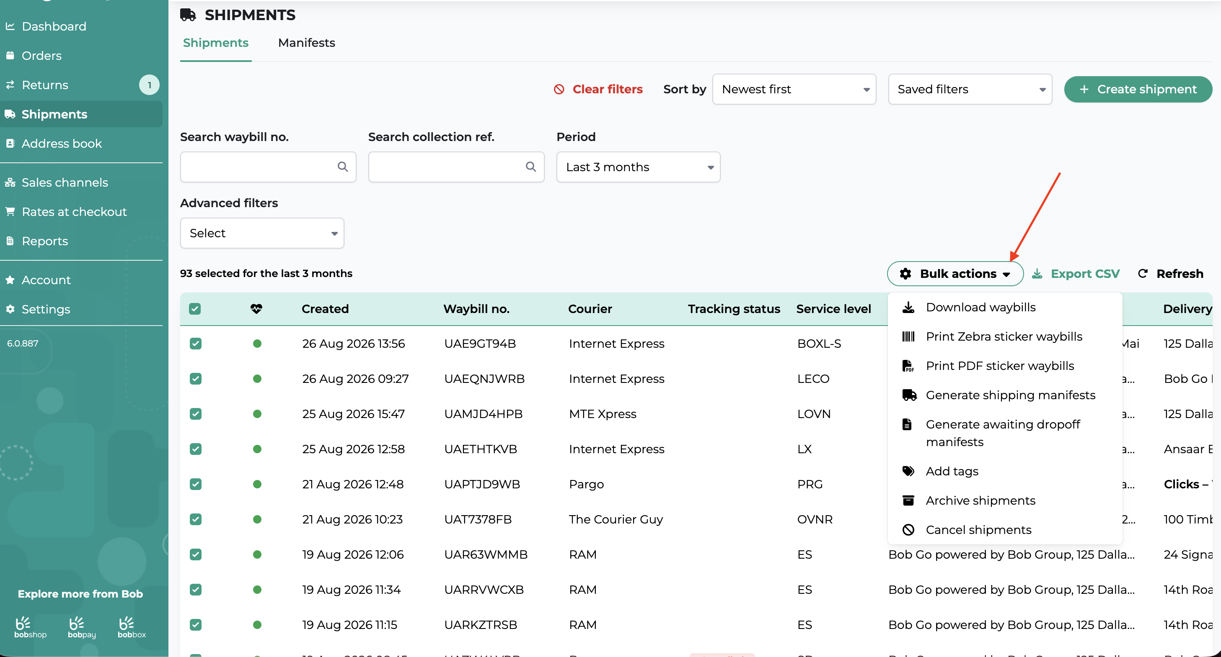Click the Tracking status column header
Image resolution: width=1221 pixels, height=657 pixels.
(x=734, y=309)
